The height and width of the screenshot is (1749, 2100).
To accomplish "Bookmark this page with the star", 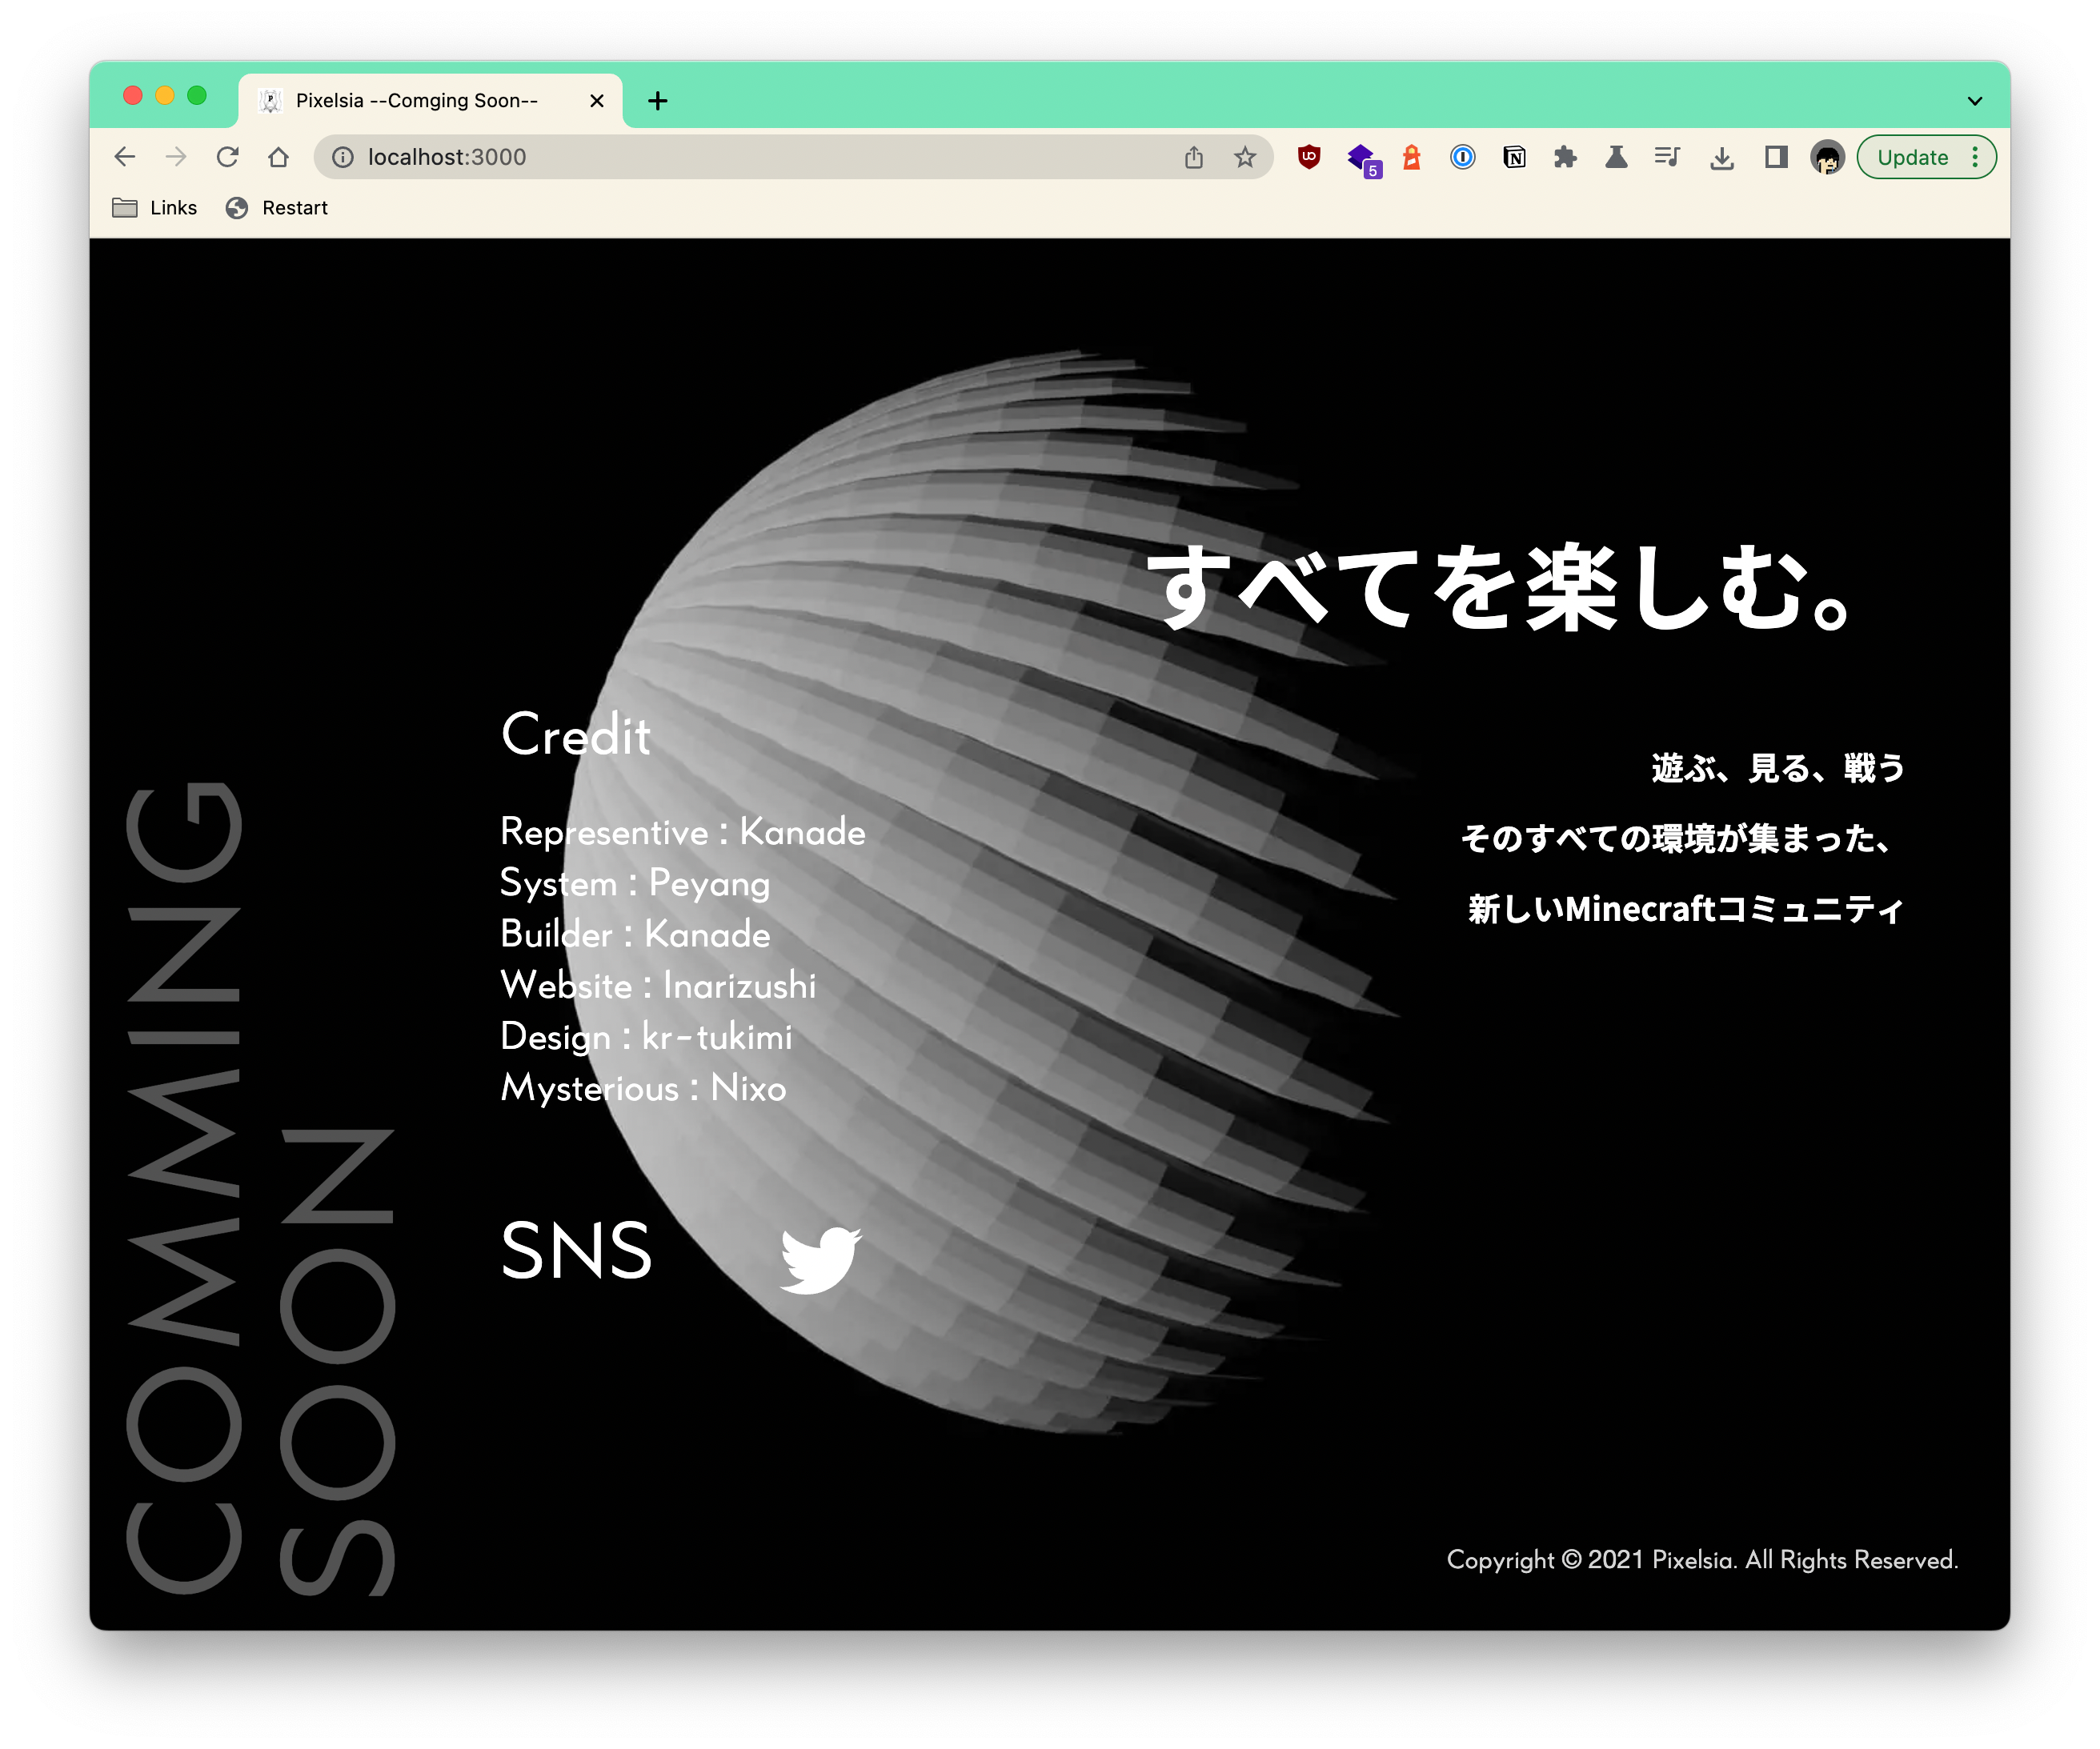I will pos(1244,157).
